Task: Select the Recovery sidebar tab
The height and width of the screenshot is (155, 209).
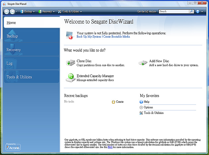Action: [x=32, y=50]
